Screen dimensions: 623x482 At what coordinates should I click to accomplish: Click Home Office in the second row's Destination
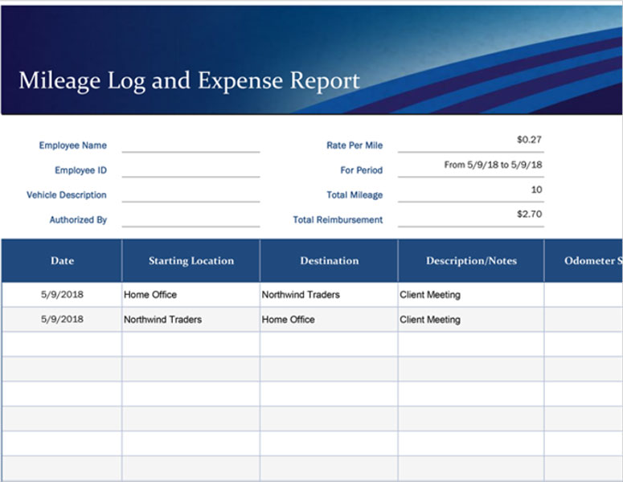[288, 319]
